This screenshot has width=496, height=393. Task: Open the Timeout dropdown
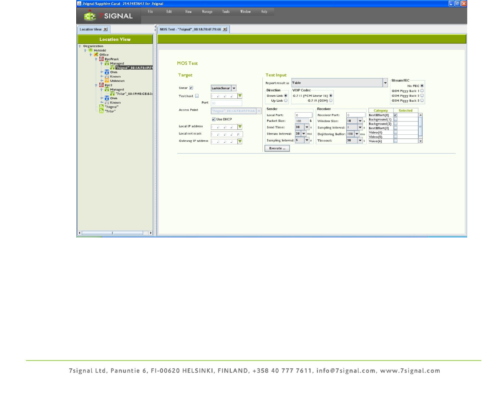tap(360, 141)
